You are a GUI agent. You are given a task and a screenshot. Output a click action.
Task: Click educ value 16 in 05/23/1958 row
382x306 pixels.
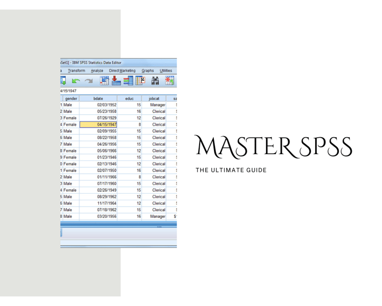[129, 111]
